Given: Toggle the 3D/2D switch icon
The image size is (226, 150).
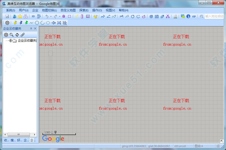Looking at the screenshot, I should tap(39, 16).
